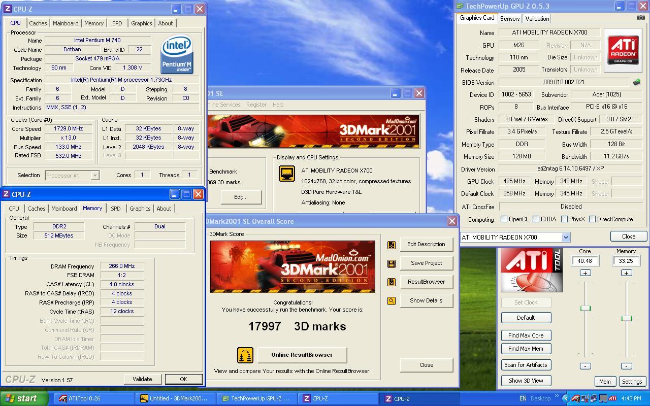Click OK in CPU-Z Memory window
This screenshot has width=650, height=406.
(x=183, y=379)
